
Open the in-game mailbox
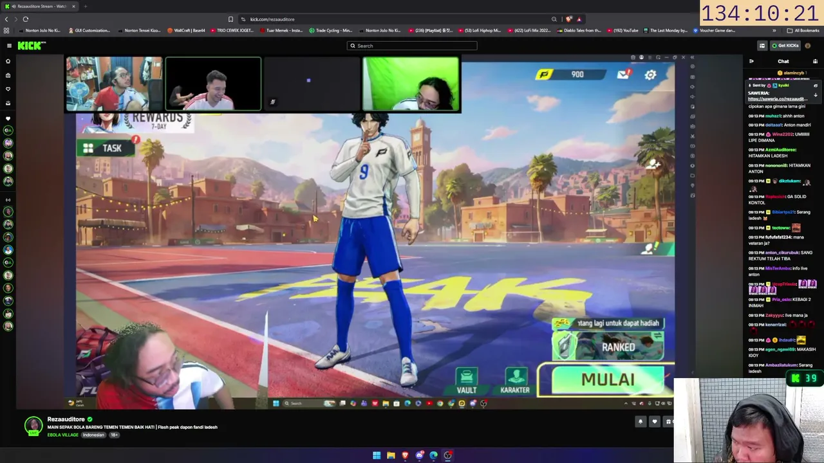pos(623,75)
